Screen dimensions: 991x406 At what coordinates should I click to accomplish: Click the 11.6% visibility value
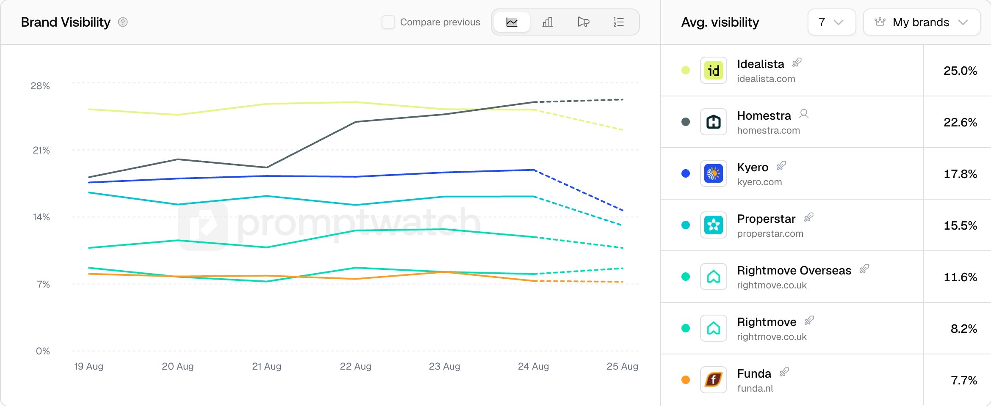click(x=960, y=277)
